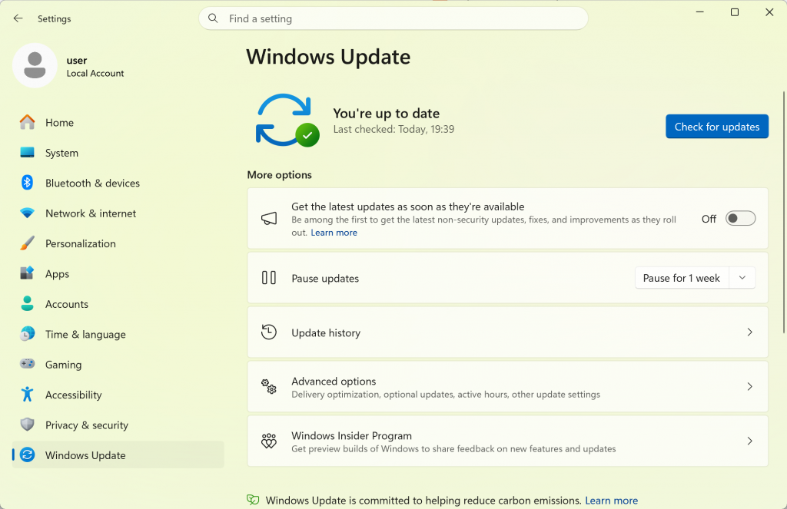
Task: Click the Windows Update sync icon in the sidebar
Action: pos(27,454)
